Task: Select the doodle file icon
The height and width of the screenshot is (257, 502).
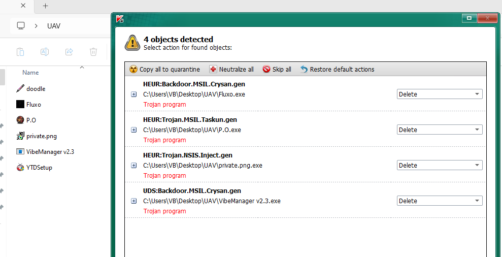Action: point(20,88)
